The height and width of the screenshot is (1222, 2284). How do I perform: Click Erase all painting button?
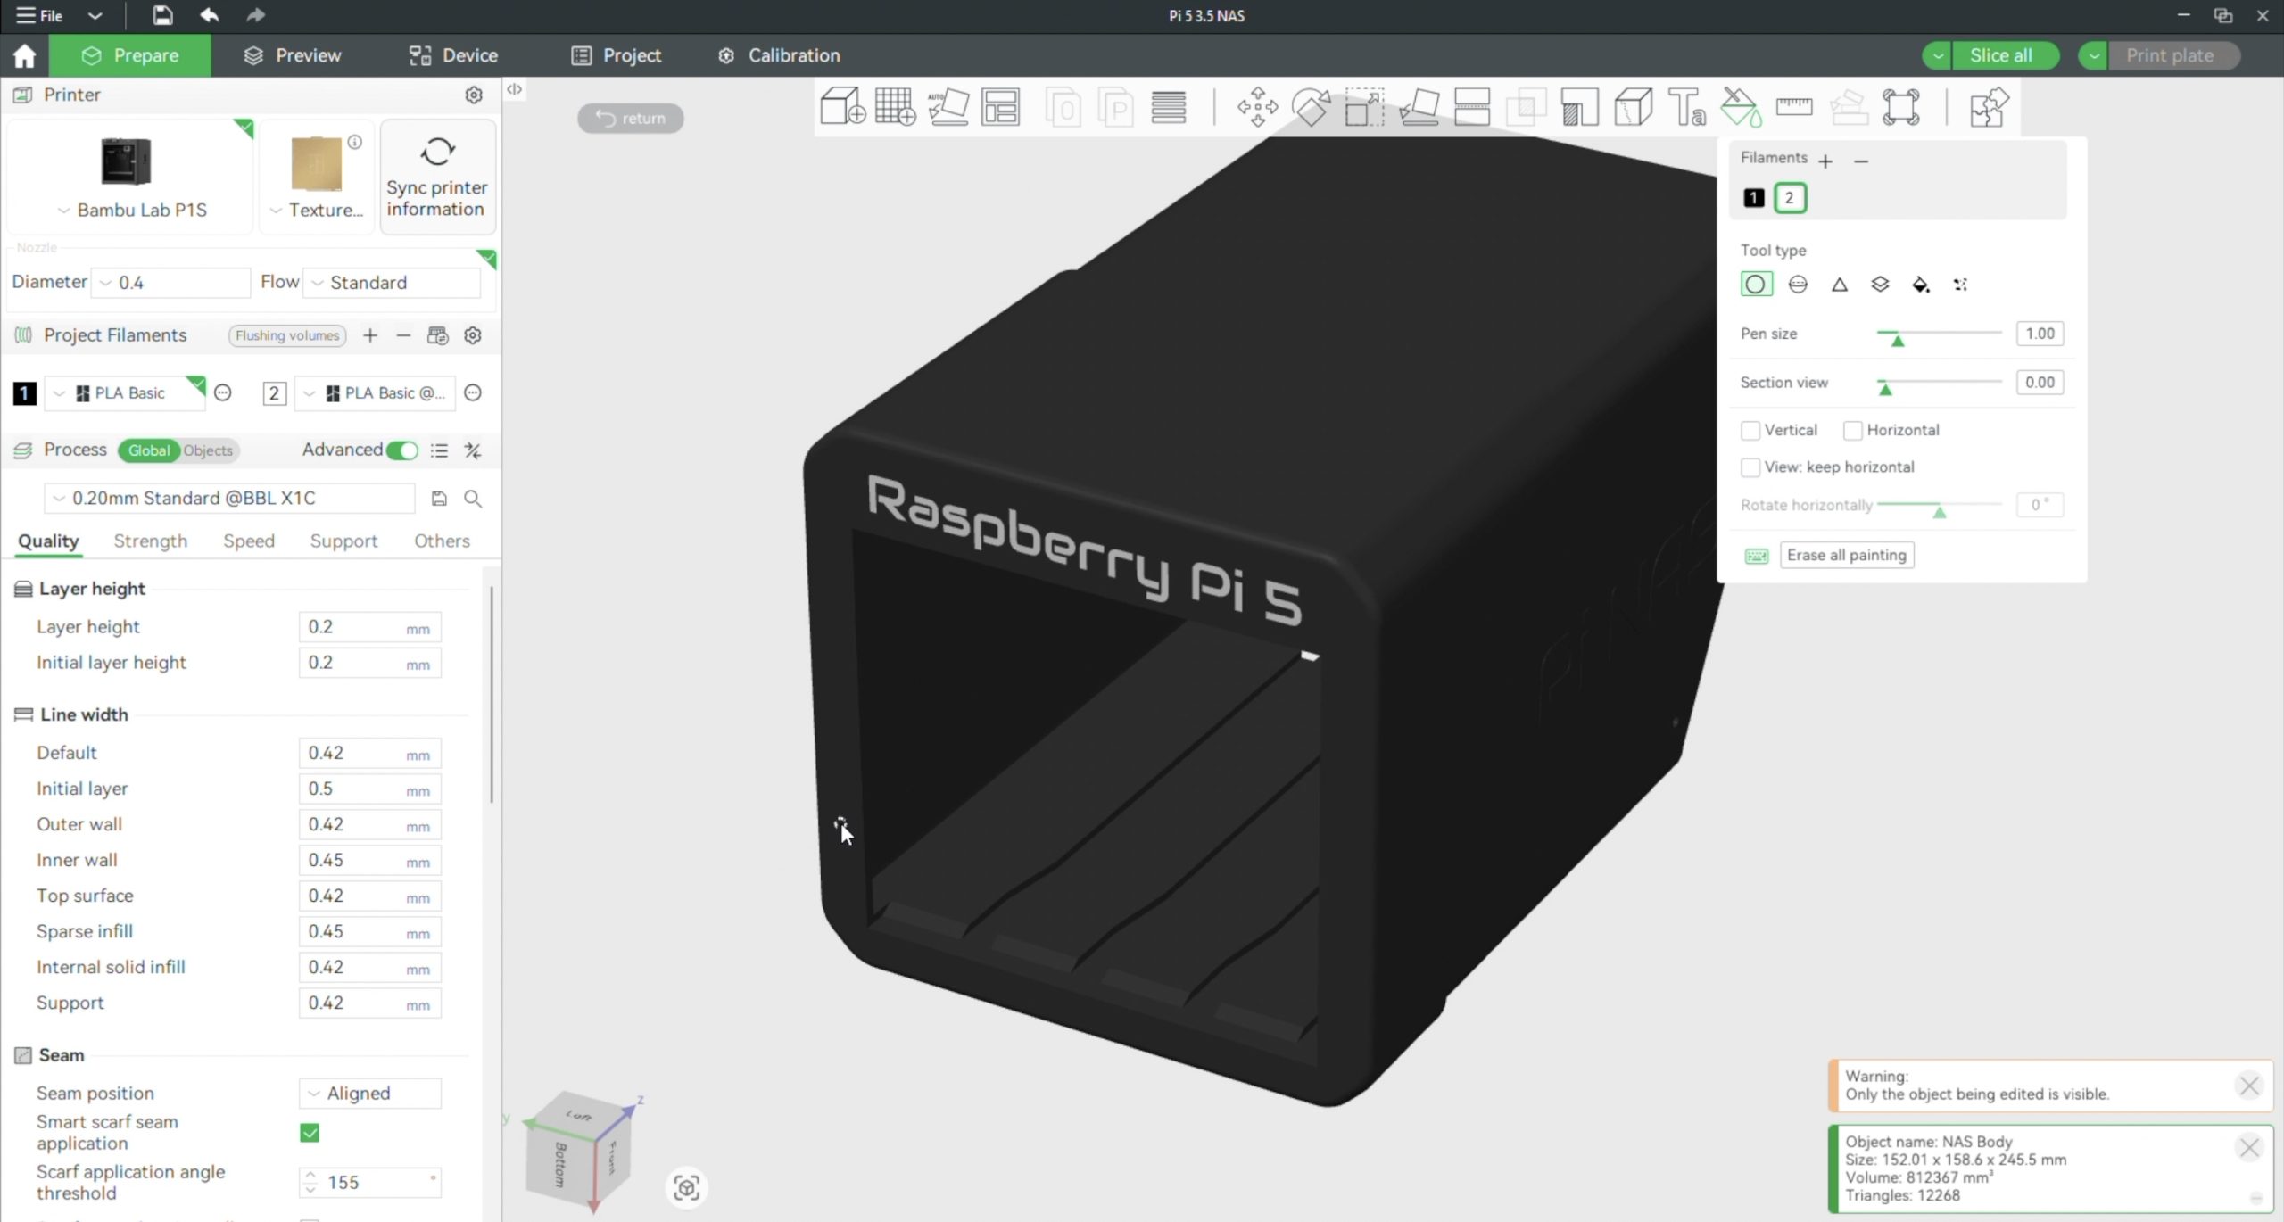pos(1846,555)
